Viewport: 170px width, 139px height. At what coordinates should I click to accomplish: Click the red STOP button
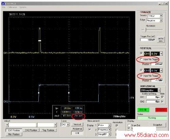(x=161, y=110)
